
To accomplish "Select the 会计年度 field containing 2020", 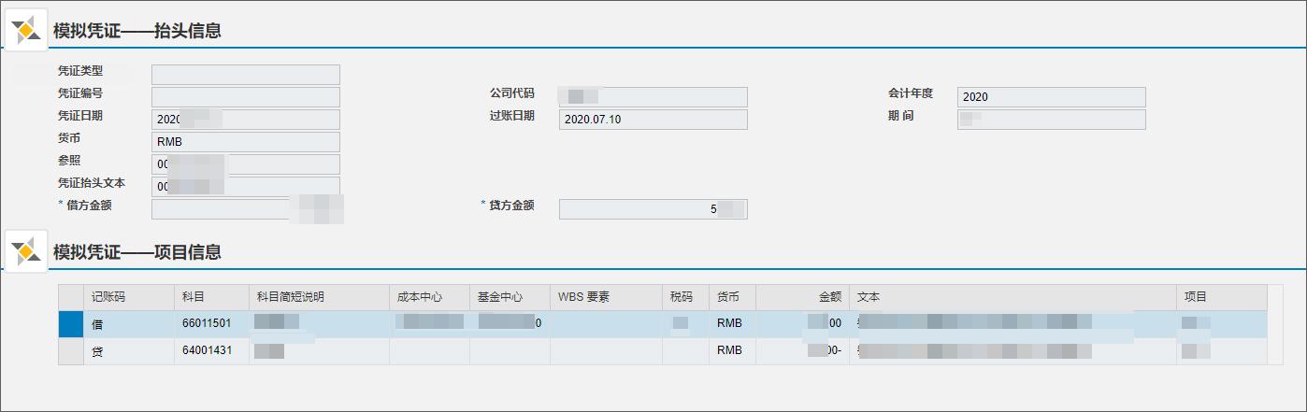I will pos(1051,97).
